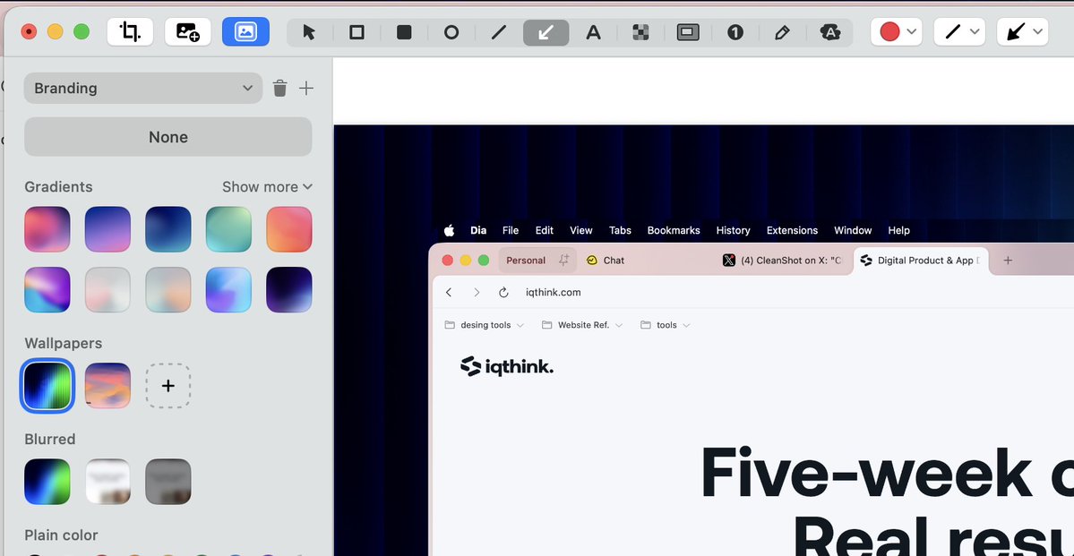Expand gradients with Show more

coord(267,187)
